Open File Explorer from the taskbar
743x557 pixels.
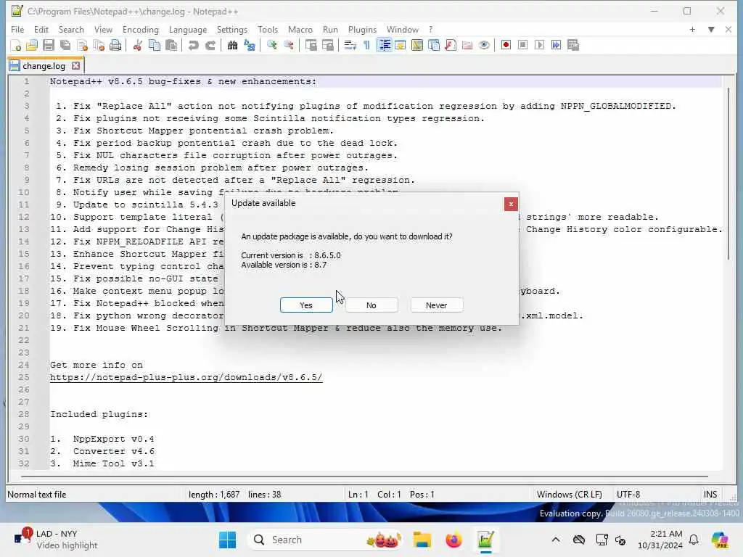click(x=422, y=540)
